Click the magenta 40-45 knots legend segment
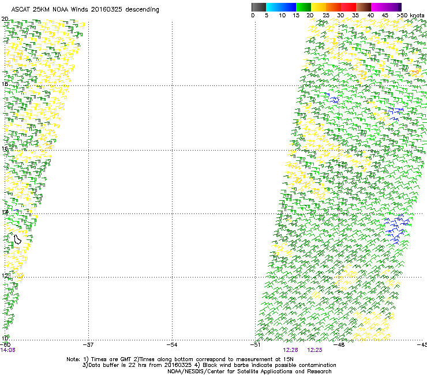The height and width of the screenshot is (375, 427). click(x=379, y=7)
